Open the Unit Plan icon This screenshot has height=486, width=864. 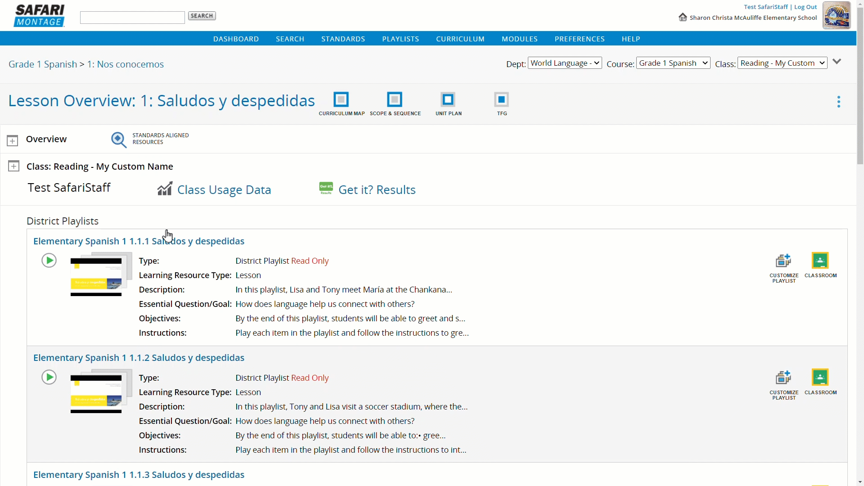[x=448, y=99]
